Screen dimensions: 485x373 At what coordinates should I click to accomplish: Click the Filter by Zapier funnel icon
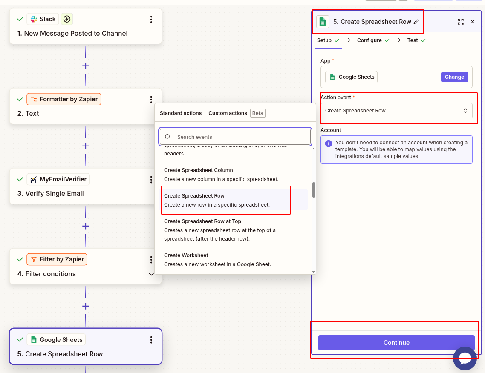[33, 259]
